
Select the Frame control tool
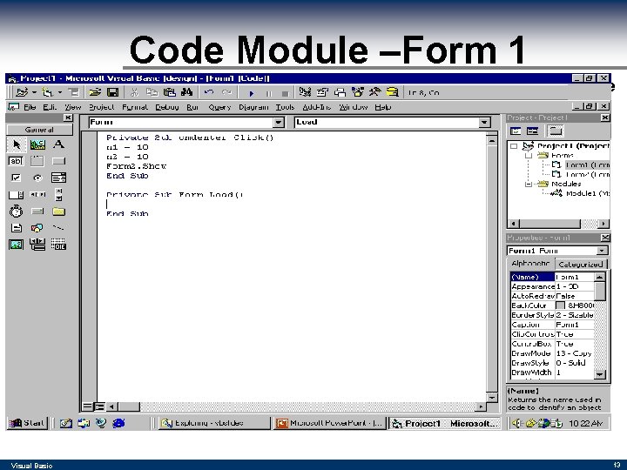coord(37,161)
